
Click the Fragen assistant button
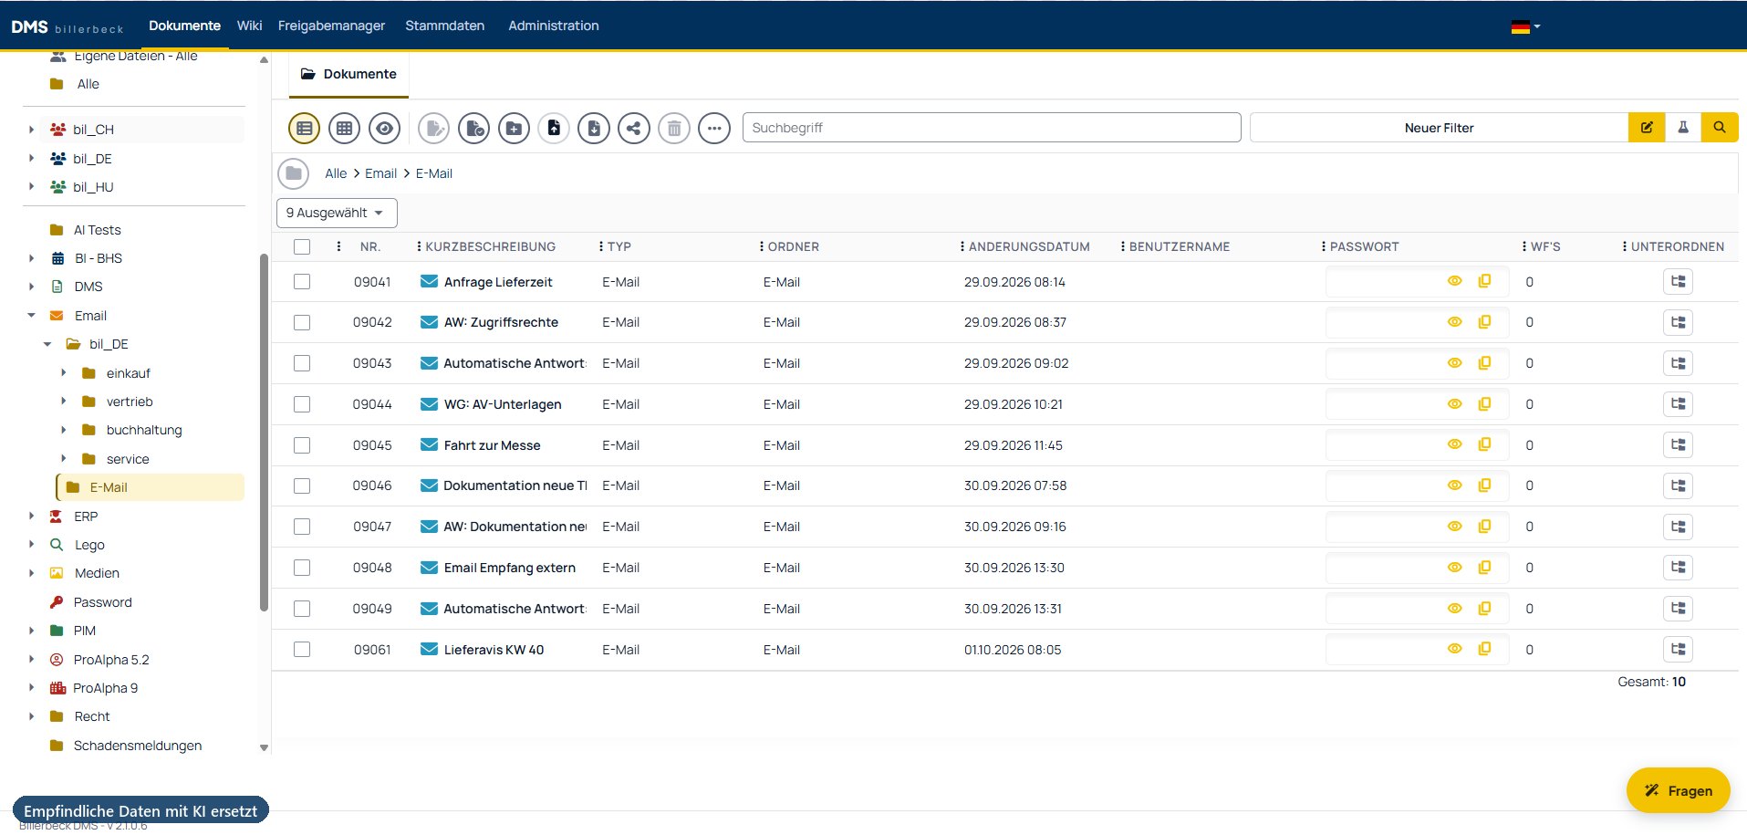[x=1678, y=790]
